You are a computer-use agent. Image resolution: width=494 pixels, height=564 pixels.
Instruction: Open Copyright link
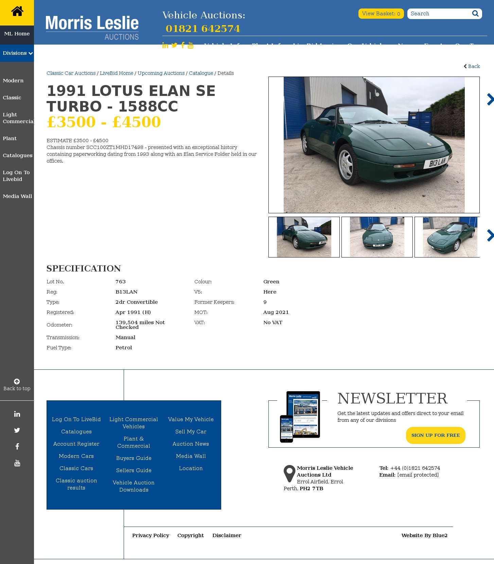[191, 535]
